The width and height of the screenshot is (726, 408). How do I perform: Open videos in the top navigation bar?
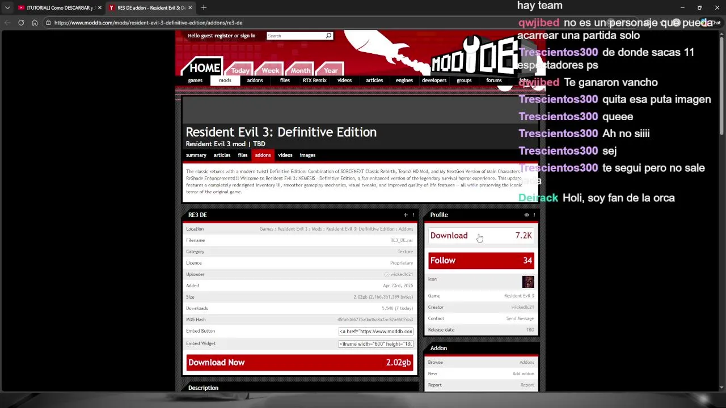[x=344, y=80]
